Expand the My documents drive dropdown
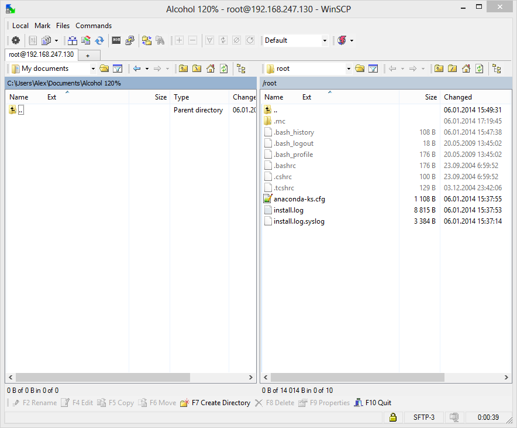 (93, 69)
